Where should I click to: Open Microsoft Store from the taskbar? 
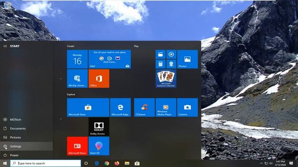point(137,163)
